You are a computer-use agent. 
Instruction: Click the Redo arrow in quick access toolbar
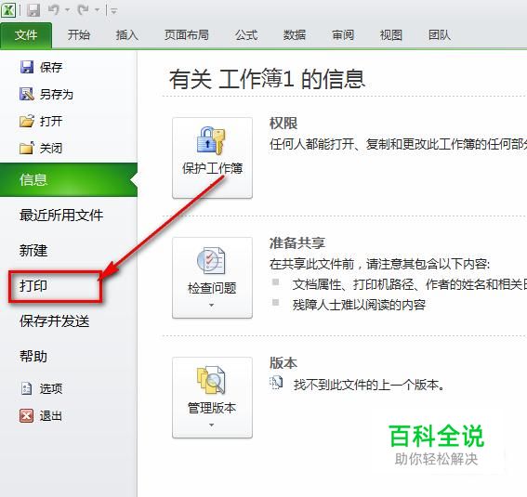83,9
